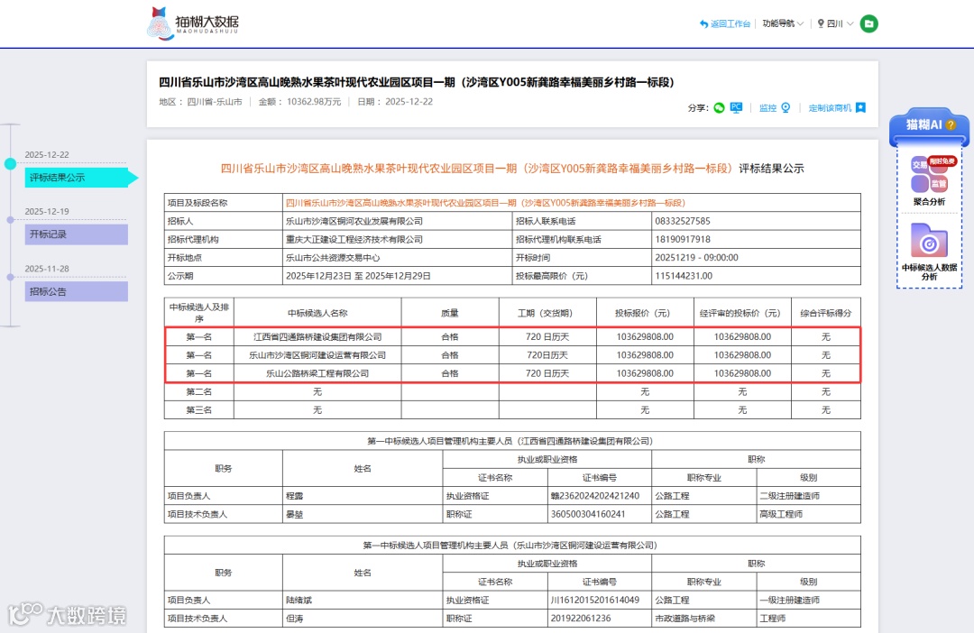The height and width of the screenshot is (633, 974).
Task: Click 乐山市沙湾区铜河建设运营有限公司 candidate cell
Action: coord(317,355)
